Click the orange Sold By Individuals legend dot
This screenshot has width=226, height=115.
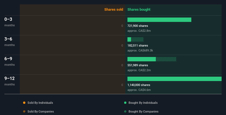click(24, 103)
